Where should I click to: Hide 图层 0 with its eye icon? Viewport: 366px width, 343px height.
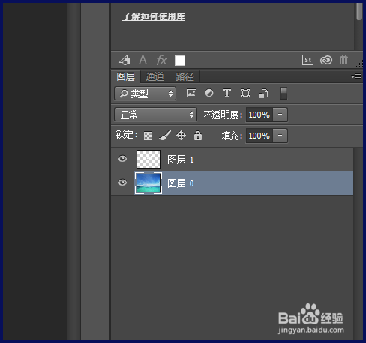click(x=122, y=183)
